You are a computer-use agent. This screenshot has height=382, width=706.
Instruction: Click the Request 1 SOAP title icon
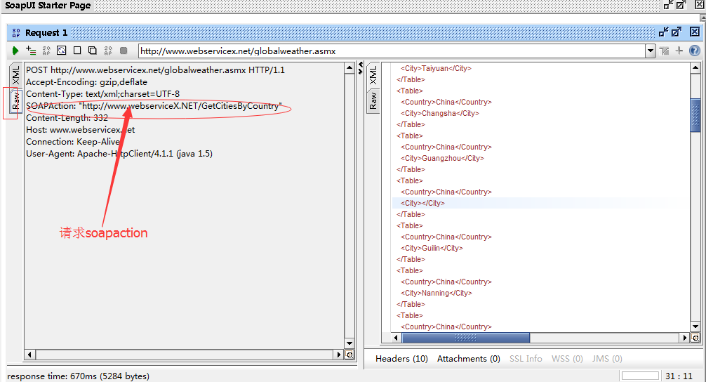[x=16, y=32]
